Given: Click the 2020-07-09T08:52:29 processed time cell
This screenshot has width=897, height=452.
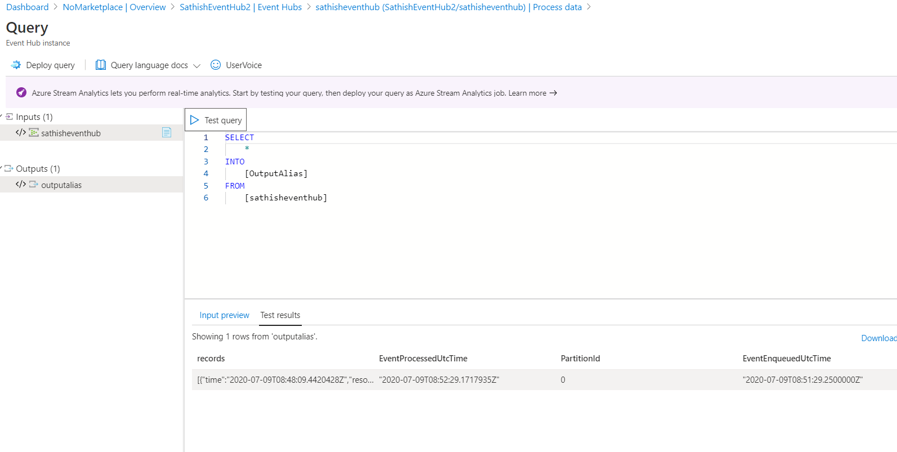Looking at the screenshot, I should click(x=439, y=380).
